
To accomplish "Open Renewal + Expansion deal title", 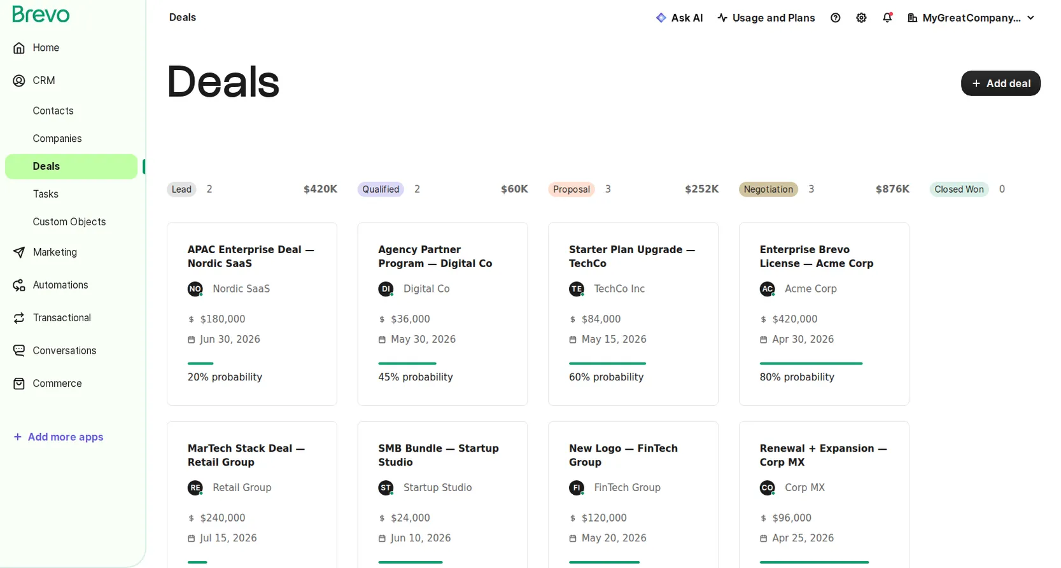I will click(x=824, y=455).
